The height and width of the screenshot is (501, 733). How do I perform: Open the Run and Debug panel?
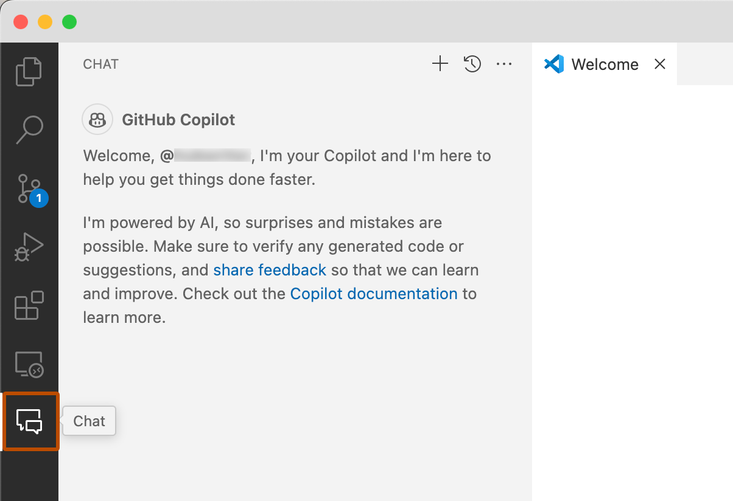tap(29, 246)
